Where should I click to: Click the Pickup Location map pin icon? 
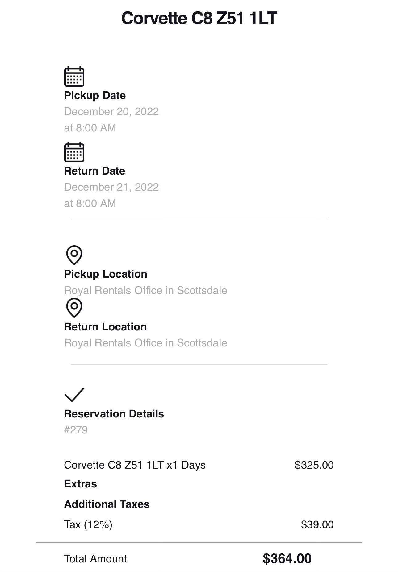(74, 255)
